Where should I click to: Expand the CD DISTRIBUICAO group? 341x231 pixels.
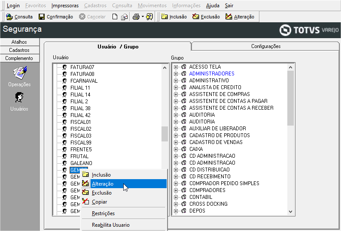point(176,170)
